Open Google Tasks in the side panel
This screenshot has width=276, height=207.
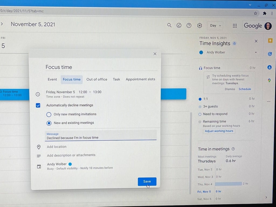point(270,54)
